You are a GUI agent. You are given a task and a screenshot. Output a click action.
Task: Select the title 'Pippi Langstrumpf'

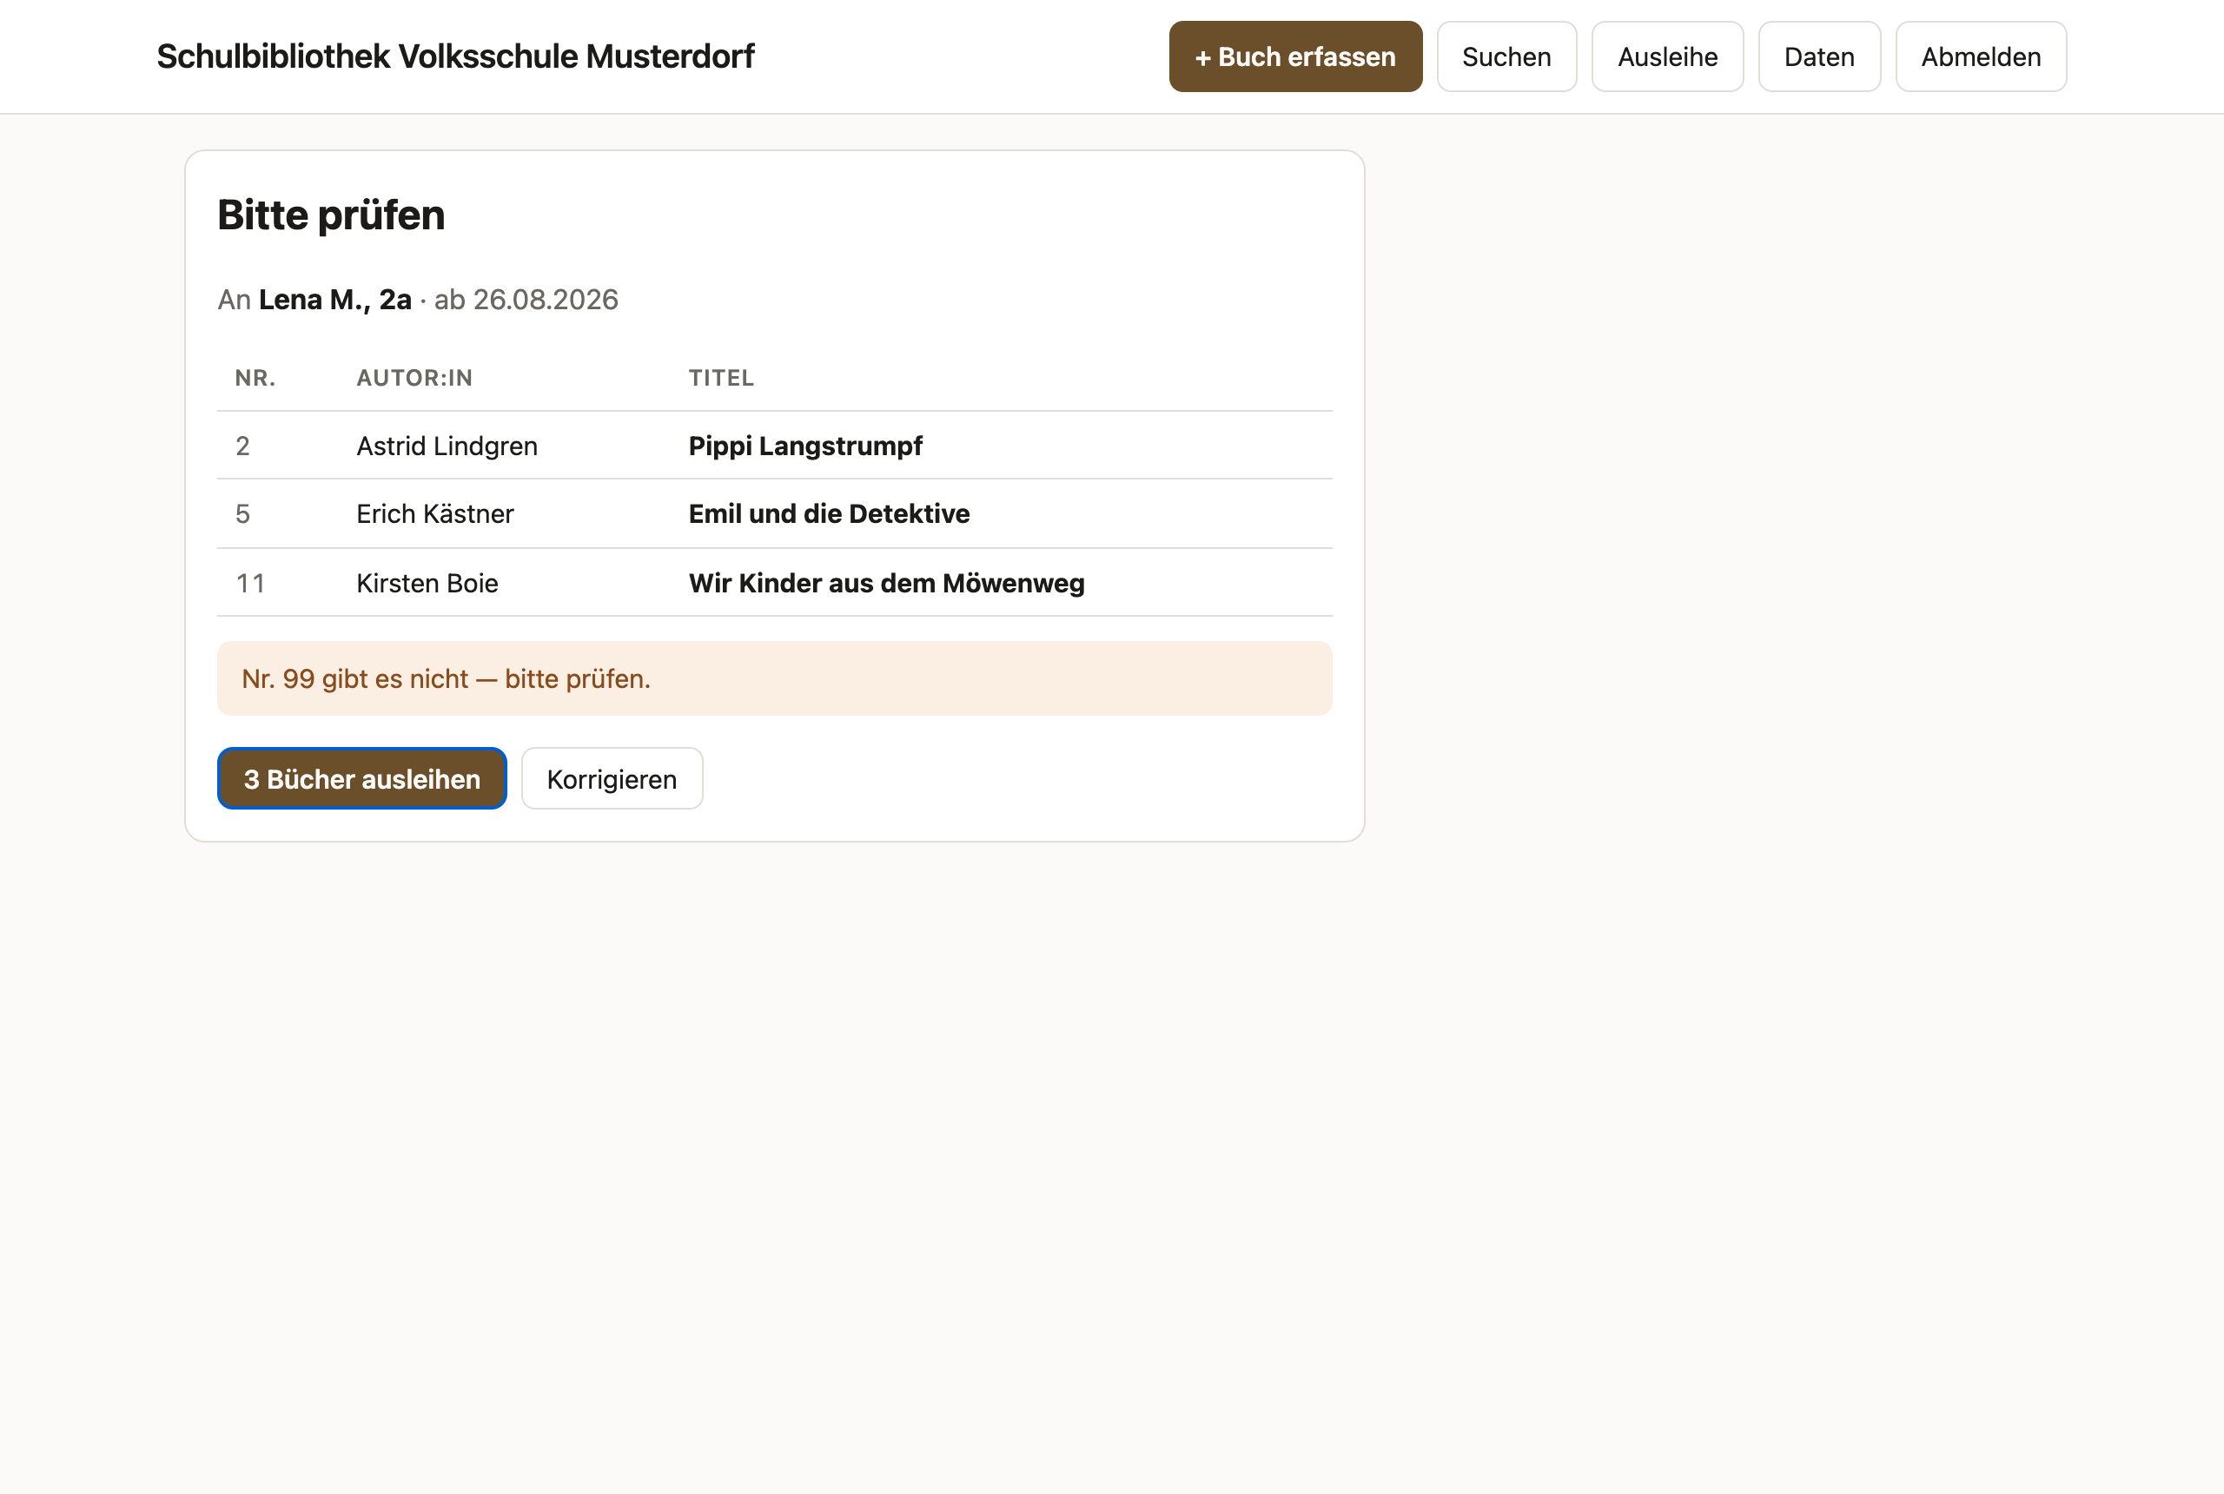tap(805, 446)
